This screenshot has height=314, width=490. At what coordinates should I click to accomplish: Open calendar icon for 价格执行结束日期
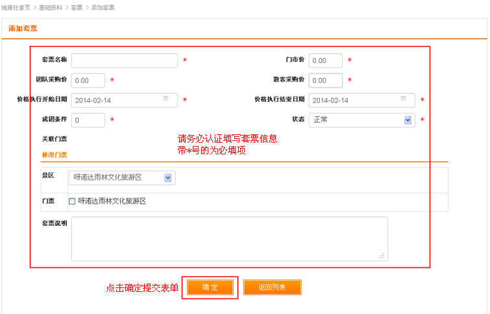point(403,99)
